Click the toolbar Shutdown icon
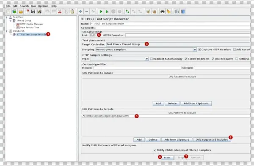The height and width of the screenshot is (166, 254). click(119, 11)
